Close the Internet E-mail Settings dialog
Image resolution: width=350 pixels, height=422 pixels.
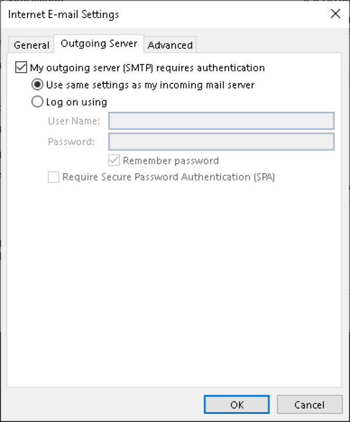click(335, 14)
